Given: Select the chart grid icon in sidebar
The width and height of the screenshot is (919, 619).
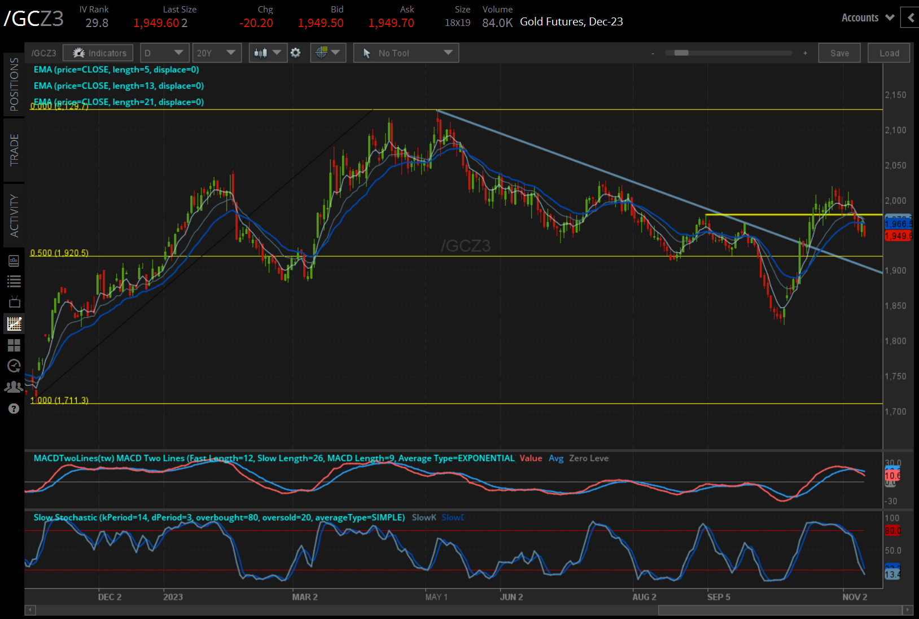Looking at the screenshot, I should click(14, 323).
